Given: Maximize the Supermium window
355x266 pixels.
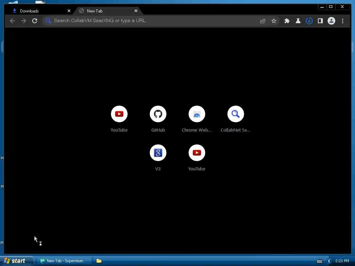Looking at the screenshot, I should point(331,7).
